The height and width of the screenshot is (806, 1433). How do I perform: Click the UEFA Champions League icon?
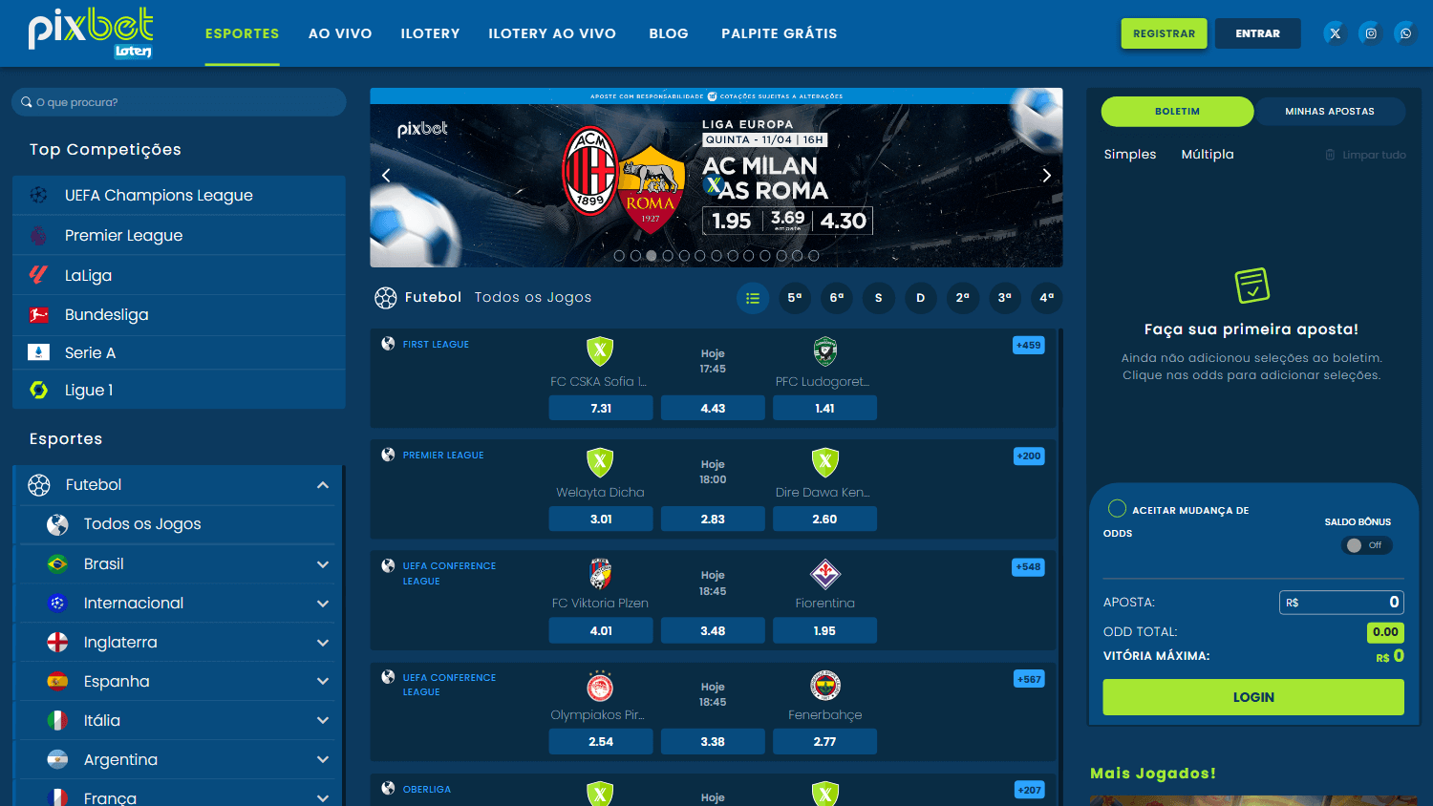[x=38, y=195]
